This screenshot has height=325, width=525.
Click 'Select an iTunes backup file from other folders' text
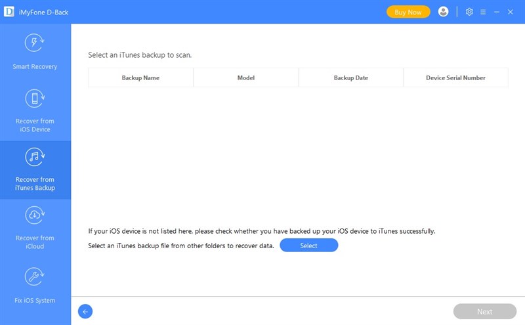181,246
